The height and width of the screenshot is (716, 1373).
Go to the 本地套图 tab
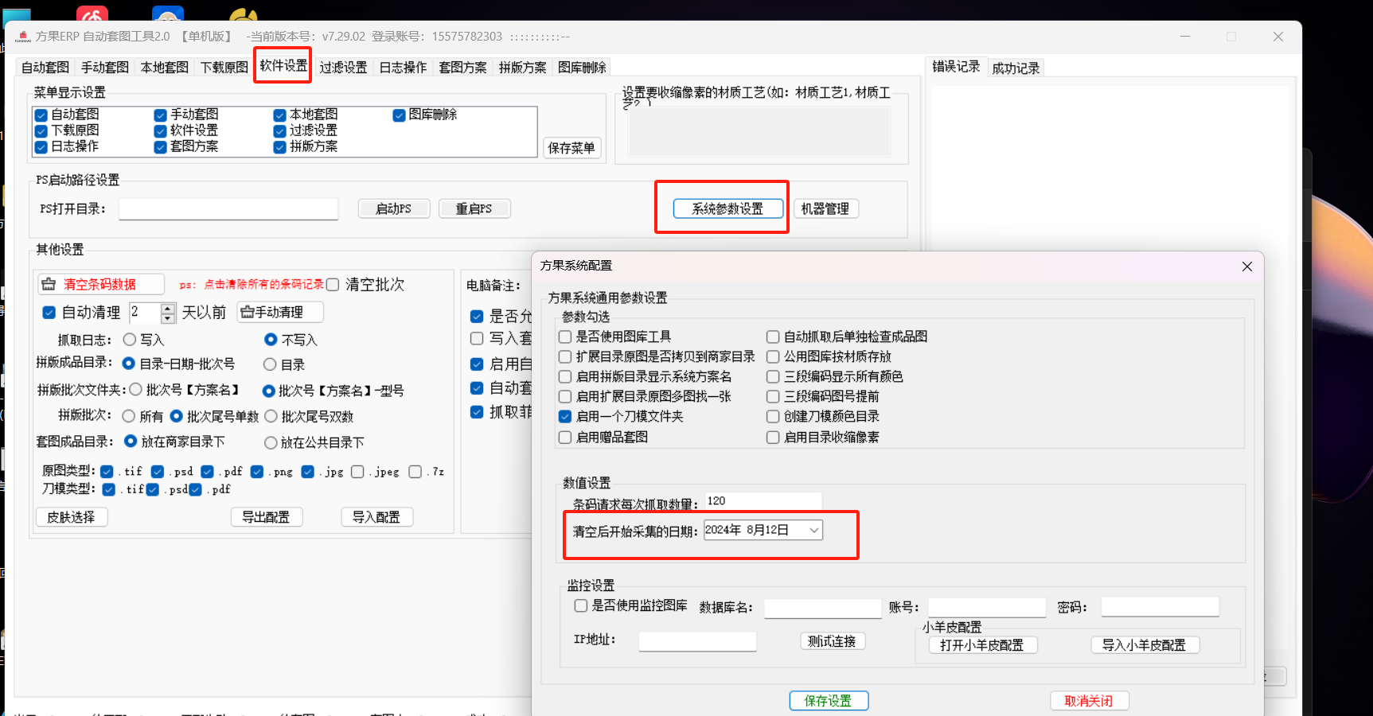coord(165,68)
